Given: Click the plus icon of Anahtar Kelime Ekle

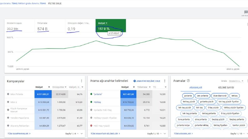Looking at the screenshot, I should click(134, 81).
